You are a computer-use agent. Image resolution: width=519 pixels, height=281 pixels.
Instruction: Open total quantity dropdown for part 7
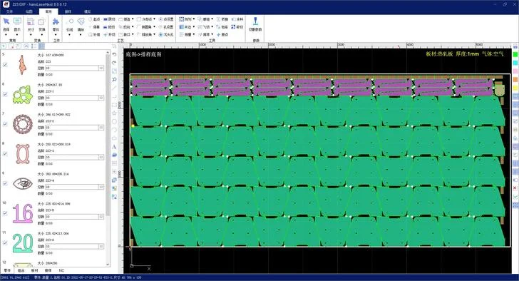pos(101,128)
